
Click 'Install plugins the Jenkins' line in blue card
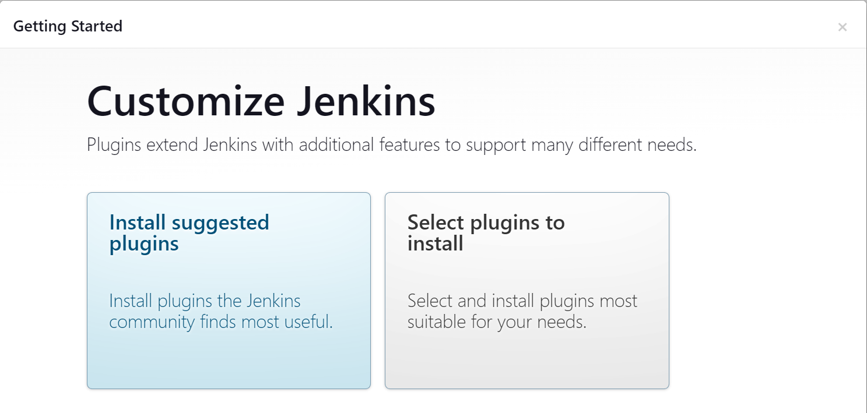[205, 301]
